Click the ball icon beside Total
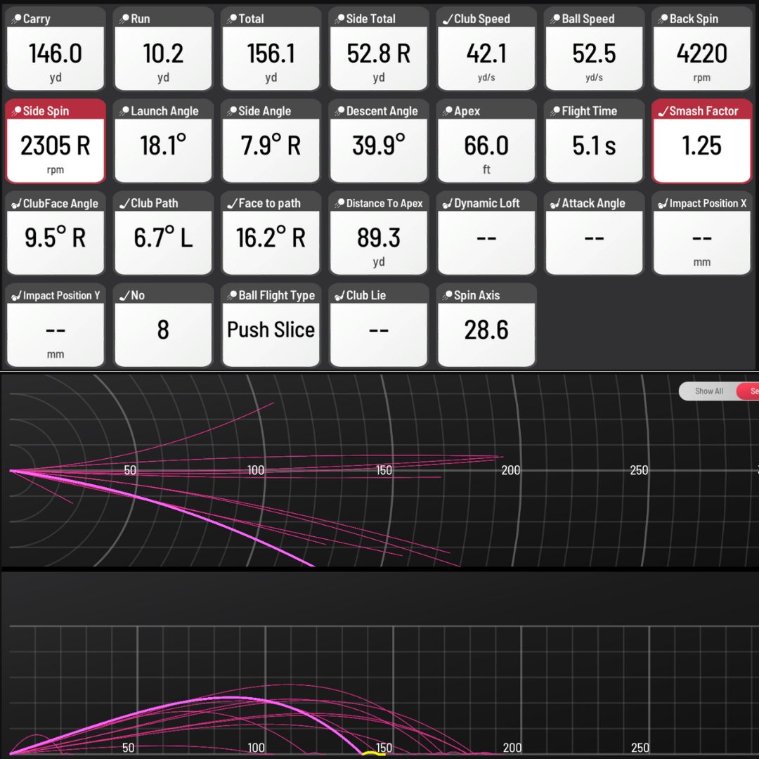759x759 pixels. (232, 19)
